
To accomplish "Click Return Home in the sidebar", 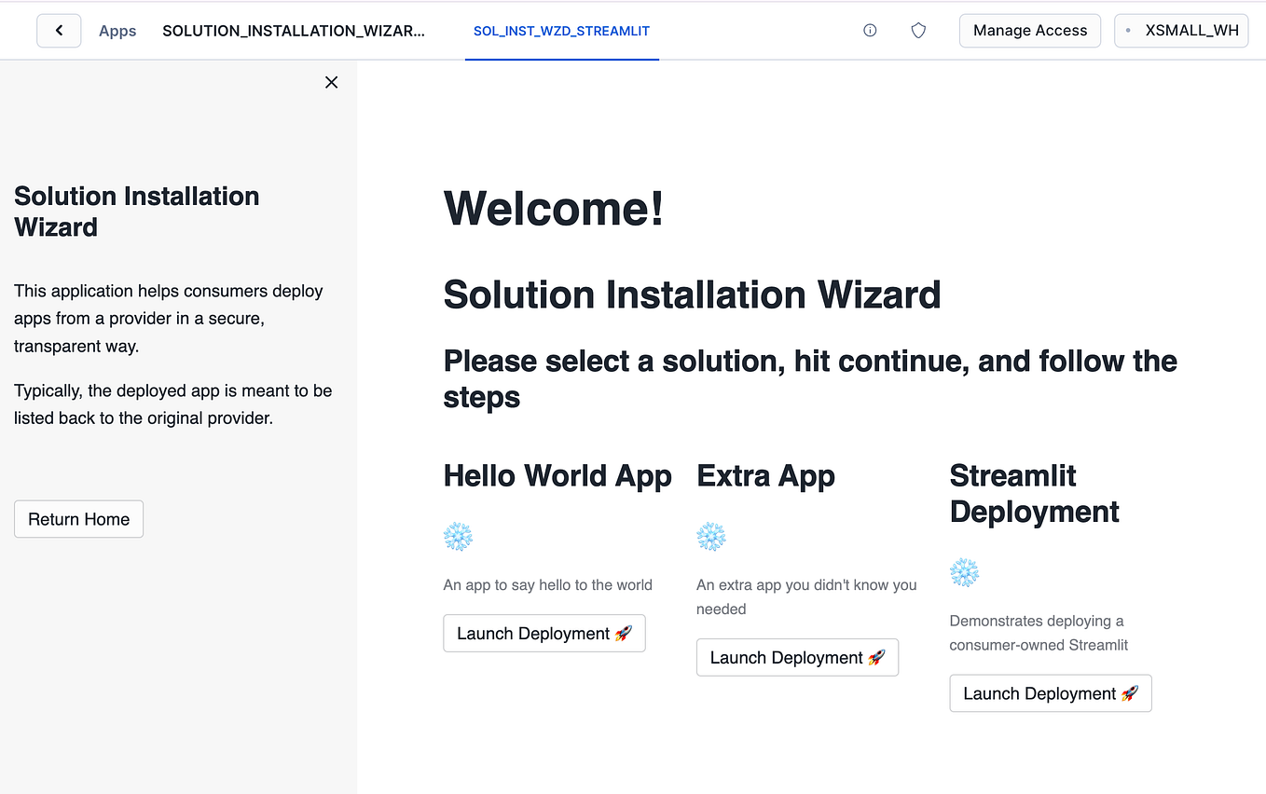I will tap(78, 518).
